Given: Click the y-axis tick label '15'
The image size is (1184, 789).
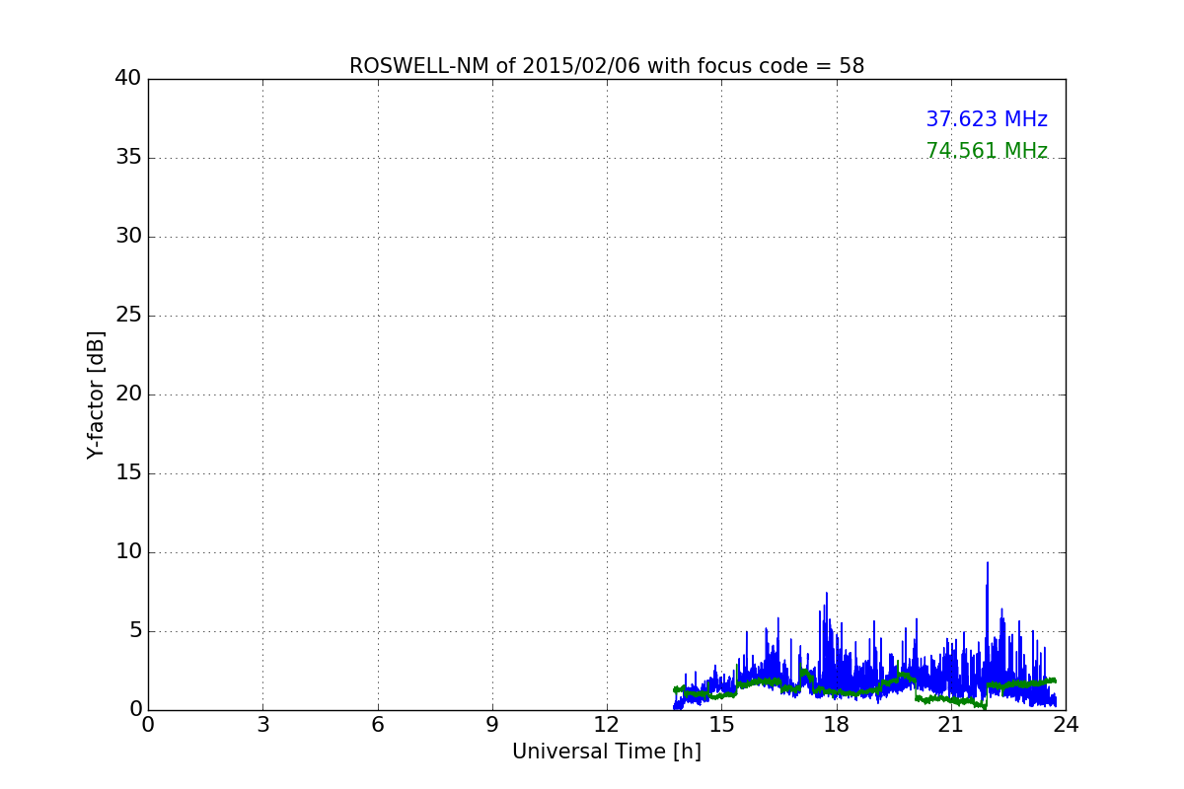Looking at the screenshot, I should pyautogui.click(x=128, y=473).
